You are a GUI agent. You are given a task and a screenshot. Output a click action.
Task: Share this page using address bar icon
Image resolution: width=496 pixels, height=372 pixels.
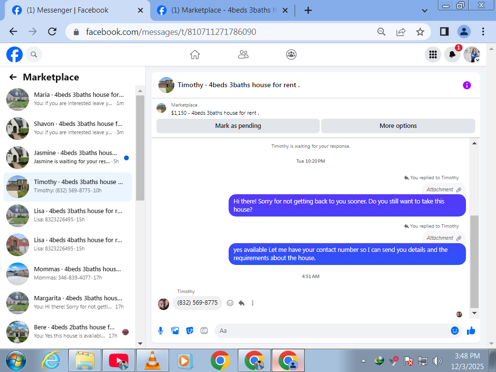tap(401, 31)
